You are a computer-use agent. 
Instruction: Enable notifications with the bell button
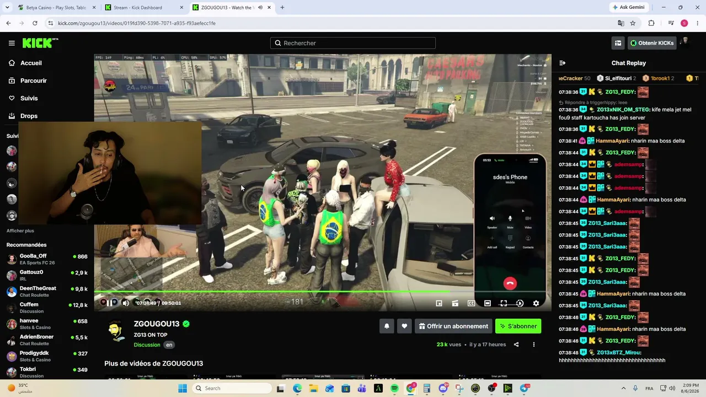tap(387, 326)
